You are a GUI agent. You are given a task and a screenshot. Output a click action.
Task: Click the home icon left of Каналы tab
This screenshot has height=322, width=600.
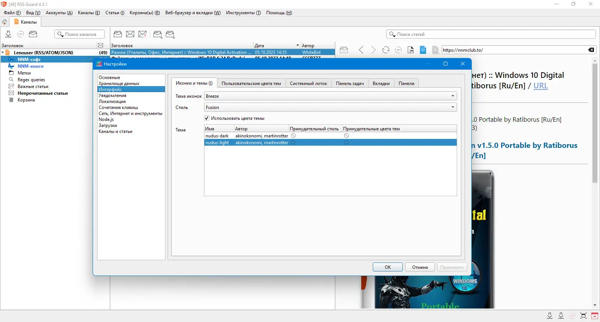click(x=4, y=22)
